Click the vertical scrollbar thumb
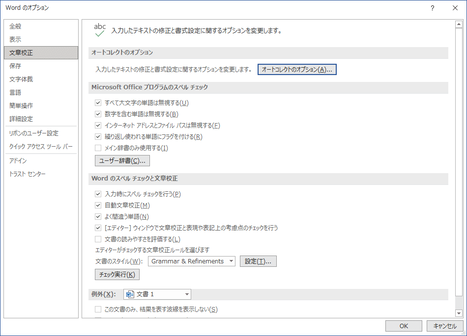The image size is (467, 336). (459, 162)
